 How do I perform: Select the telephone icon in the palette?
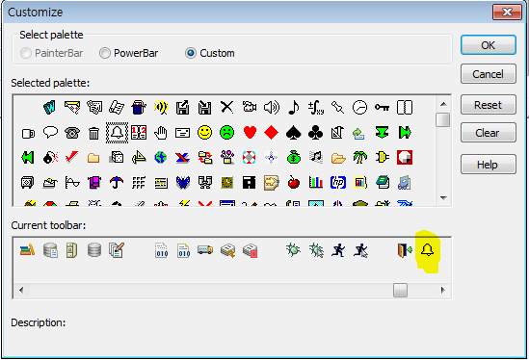pos(72,133)
